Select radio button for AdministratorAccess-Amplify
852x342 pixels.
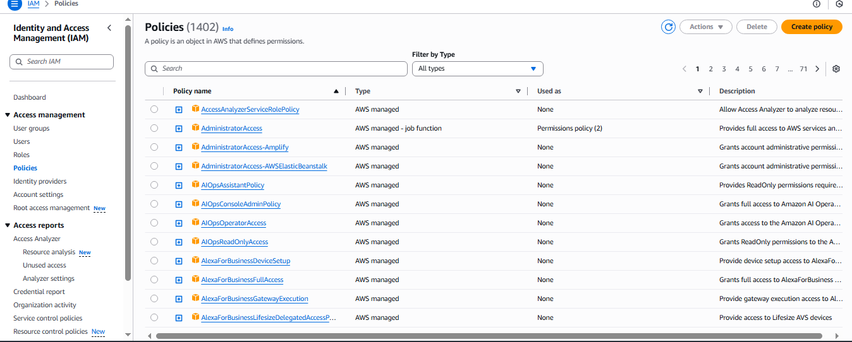(154, 147)
